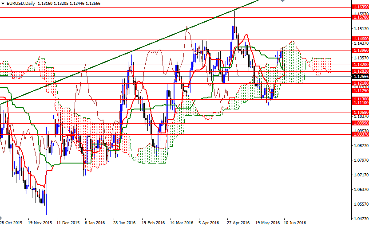Select the 1.15780 red price level label
Viewport: 369px width, 226px height.
coord(360,17)
